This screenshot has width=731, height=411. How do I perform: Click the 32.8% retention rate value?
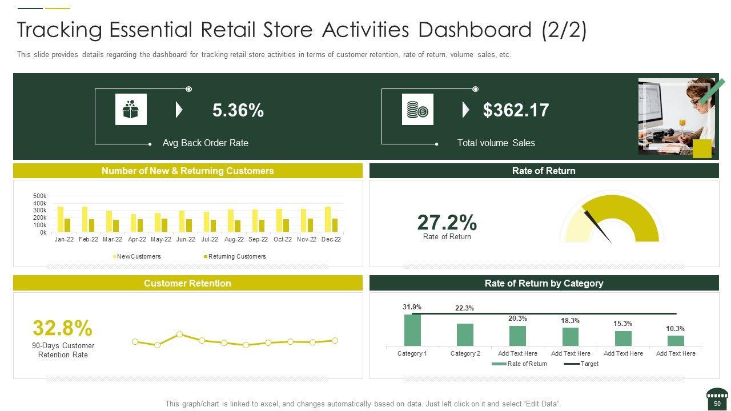tap(62, 328)
